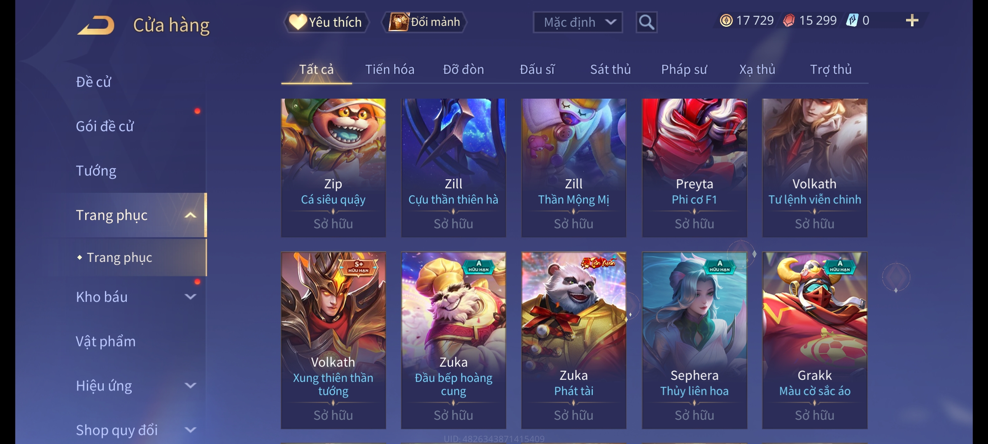The image size is (988, 444).
Task: Go back using the golden arrow icon
Action: pyautogui.click(x=96, y=25)
